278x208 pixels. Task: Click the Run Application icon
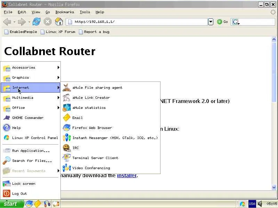tap(7, 151)
